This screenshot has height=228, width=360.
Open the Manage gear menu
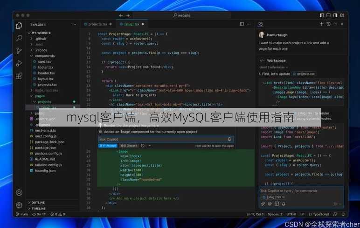pyautogui.click(x=19, y=205)
